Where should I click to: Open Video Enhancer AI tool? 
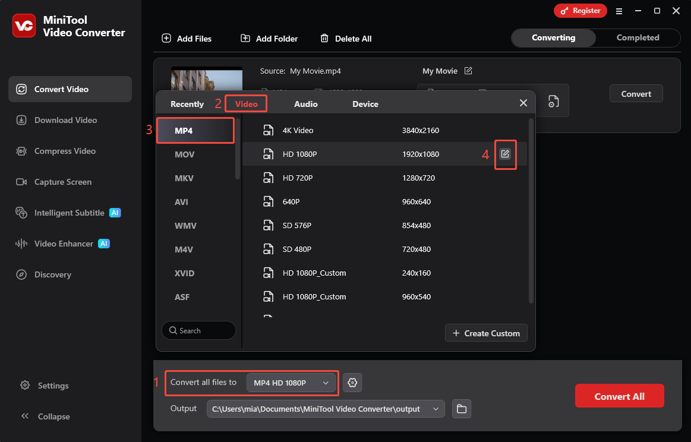click(70, 243)
